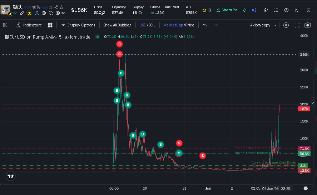Click the blue megaphone icon
Screen dimensions: 317x195
254,10
